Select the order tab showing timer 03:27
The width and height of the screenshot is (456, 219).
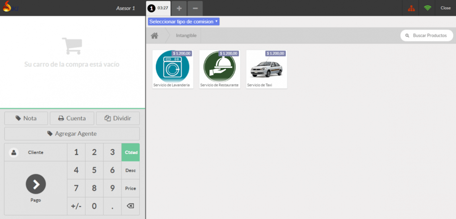pyautogui.click(x=158, y=8)
